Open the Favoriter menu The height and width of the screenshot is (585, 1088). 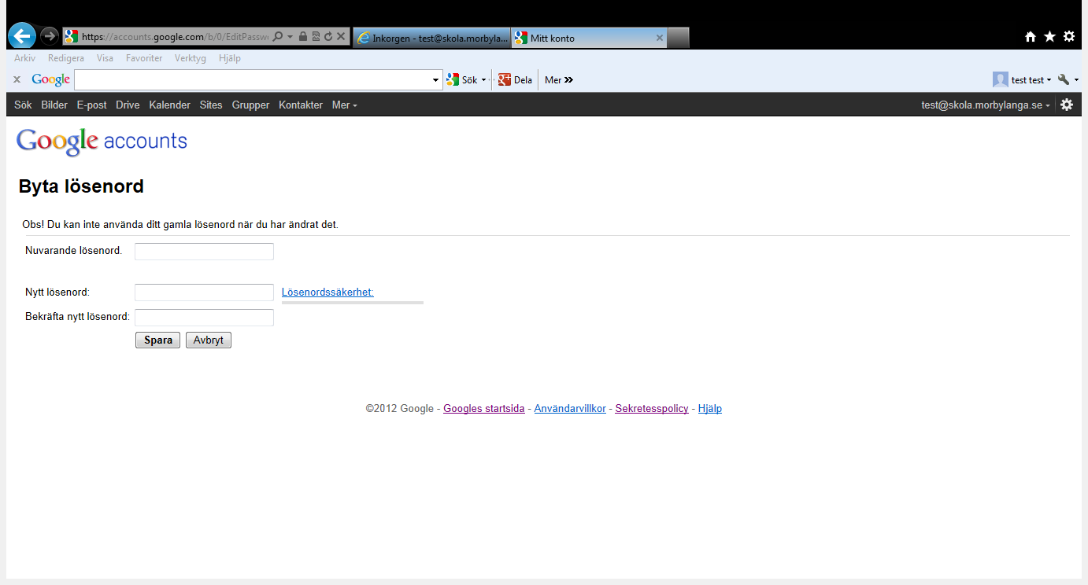click(x=144, y=58)
